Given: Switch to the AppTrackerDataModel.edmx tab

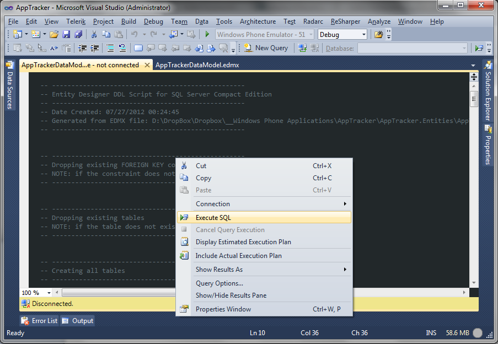Looking at the screenshot, I should (x=197, y=65).
